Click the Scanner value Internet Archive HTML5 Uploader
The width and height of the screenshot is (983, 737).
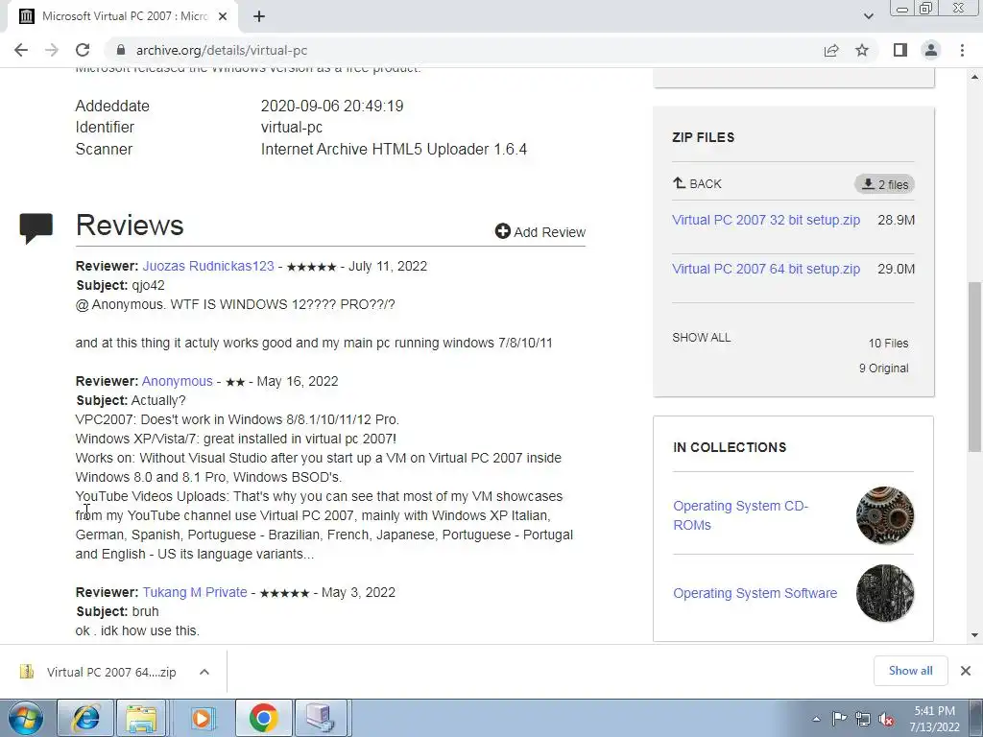coord(394,149)
